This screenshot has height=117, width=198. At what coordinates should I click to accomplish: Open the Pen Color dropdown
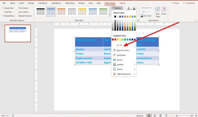[147, 16]
